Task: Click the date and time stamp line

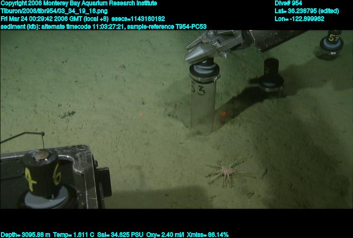Action: (x=83, y=19)
